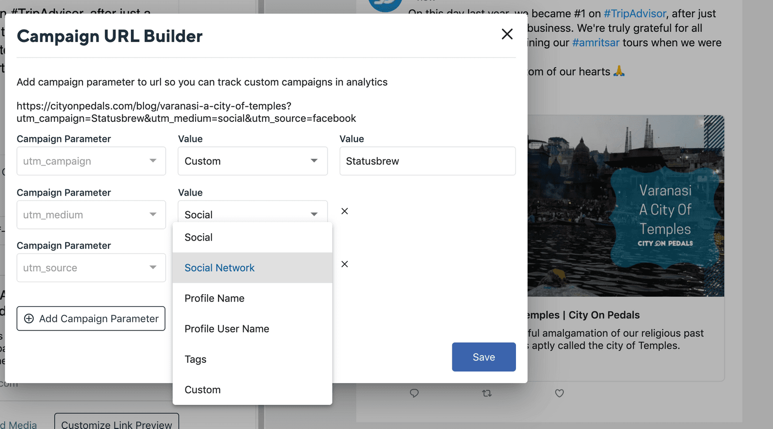773x429 pixels.
Task: Close the Campaign URL Builder dialog
Action: 507,34
